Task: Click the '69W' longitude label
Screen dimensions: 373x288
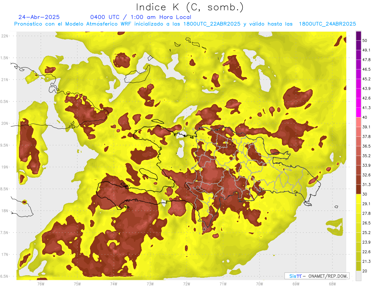Action: tap(296, 284)
